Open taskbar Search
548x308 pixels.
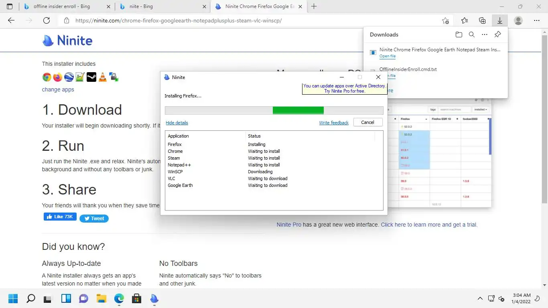point(30,298)
